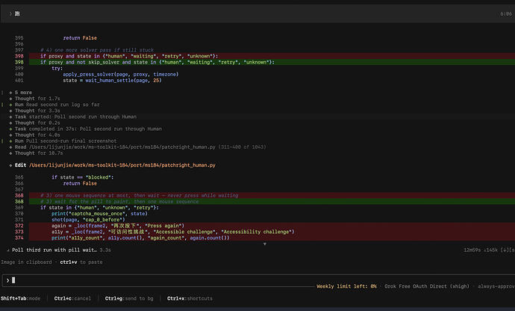Image resolution: width=515 pixels, height=311 pixels.
Task: Select line 369 'if state in {"human", "unknown", "retry"}'
Action: click(99, 208)
